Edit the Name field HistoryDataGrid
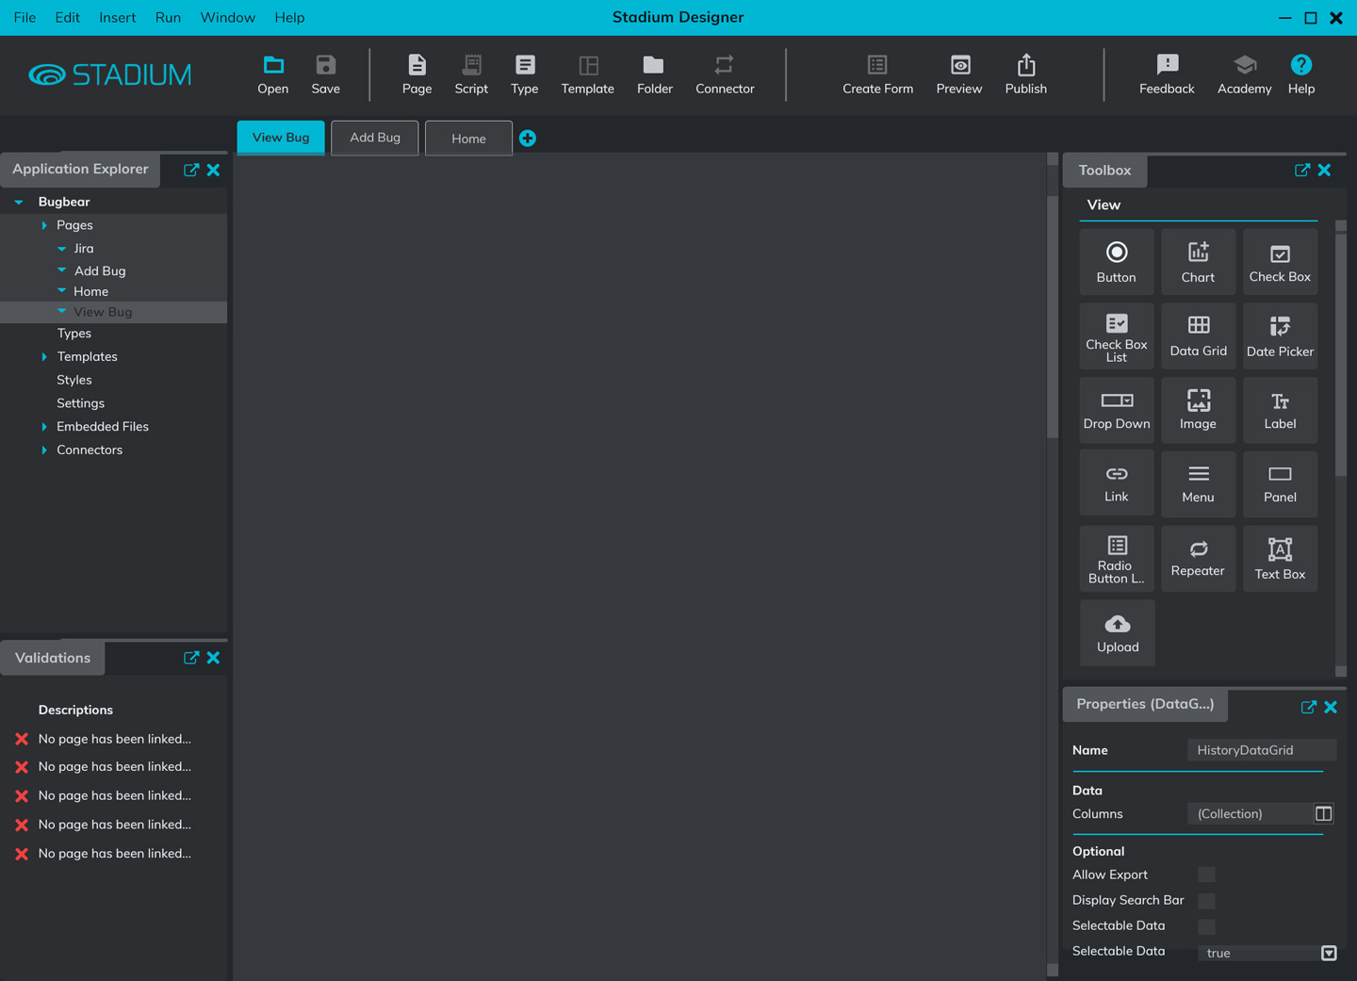The width and height of the screenshot is (1357, 981). coord(1262,750)
